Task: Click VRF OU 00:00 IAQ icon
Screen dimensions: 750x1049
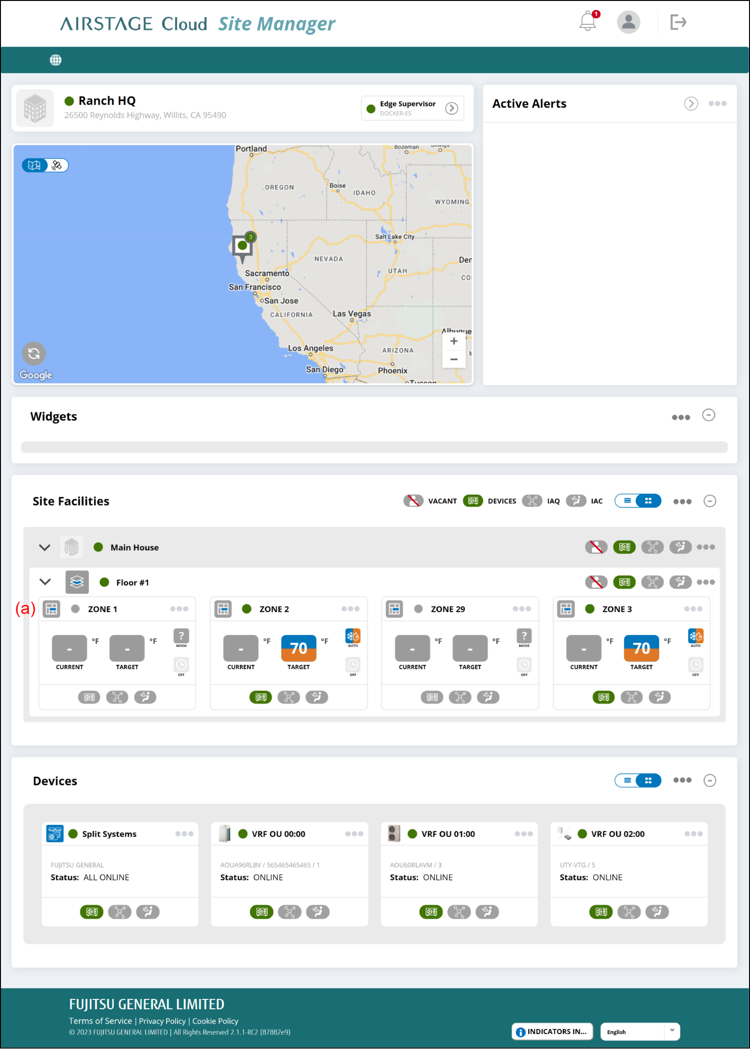Action: (x=290, y=911)
